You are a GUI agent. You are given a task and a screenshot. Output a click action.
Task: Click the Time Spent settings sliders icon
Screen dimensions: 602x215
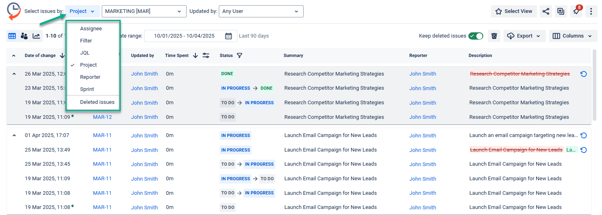206,55
